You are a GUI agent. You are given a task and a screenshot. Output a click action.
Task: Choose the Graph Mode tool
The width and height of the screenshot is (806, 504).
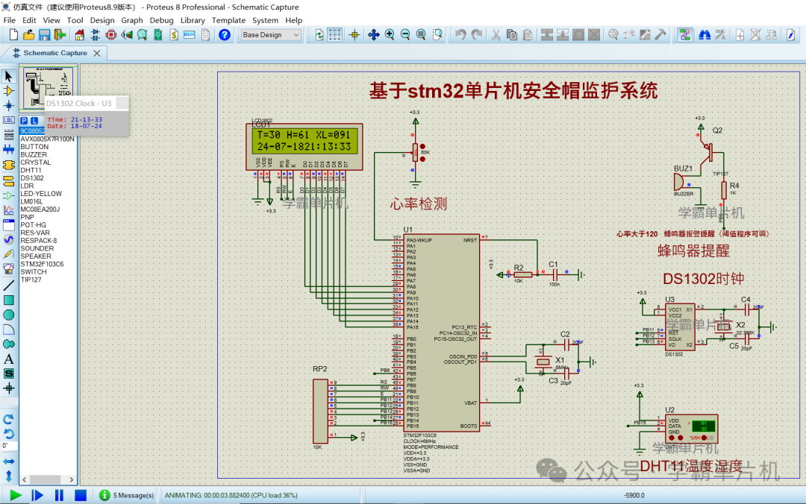(9, 210)
